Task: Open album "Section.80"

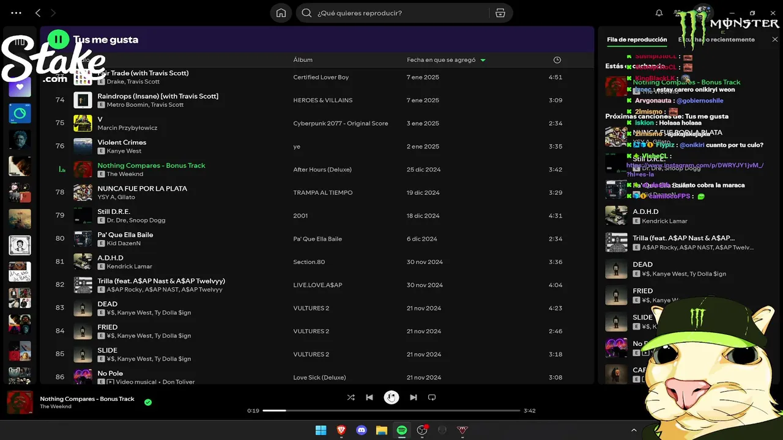Action: [x=309, y=262]
